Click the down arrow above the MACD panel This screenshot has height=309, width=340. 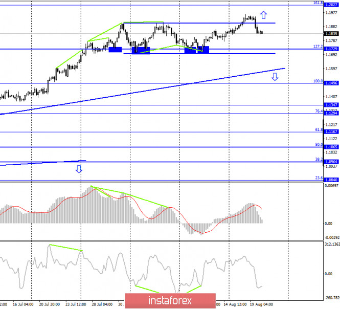pos(79,169)
